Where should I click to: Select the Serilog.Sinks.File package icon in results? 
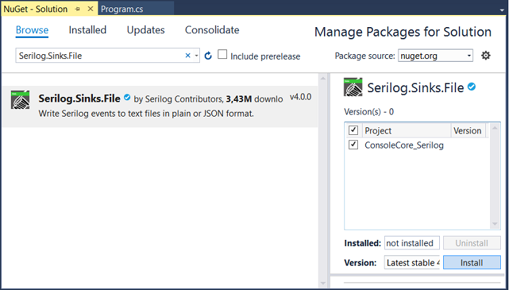point(20,100)
